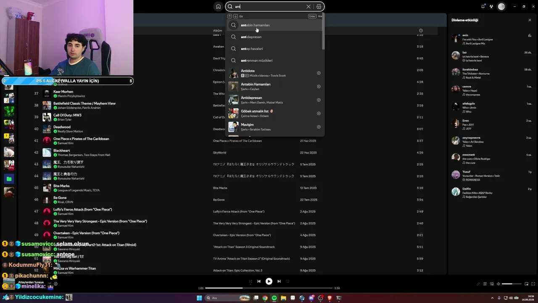Sort tracks by the duration clock header
538x303 pixels.
[x=421, y=31]
